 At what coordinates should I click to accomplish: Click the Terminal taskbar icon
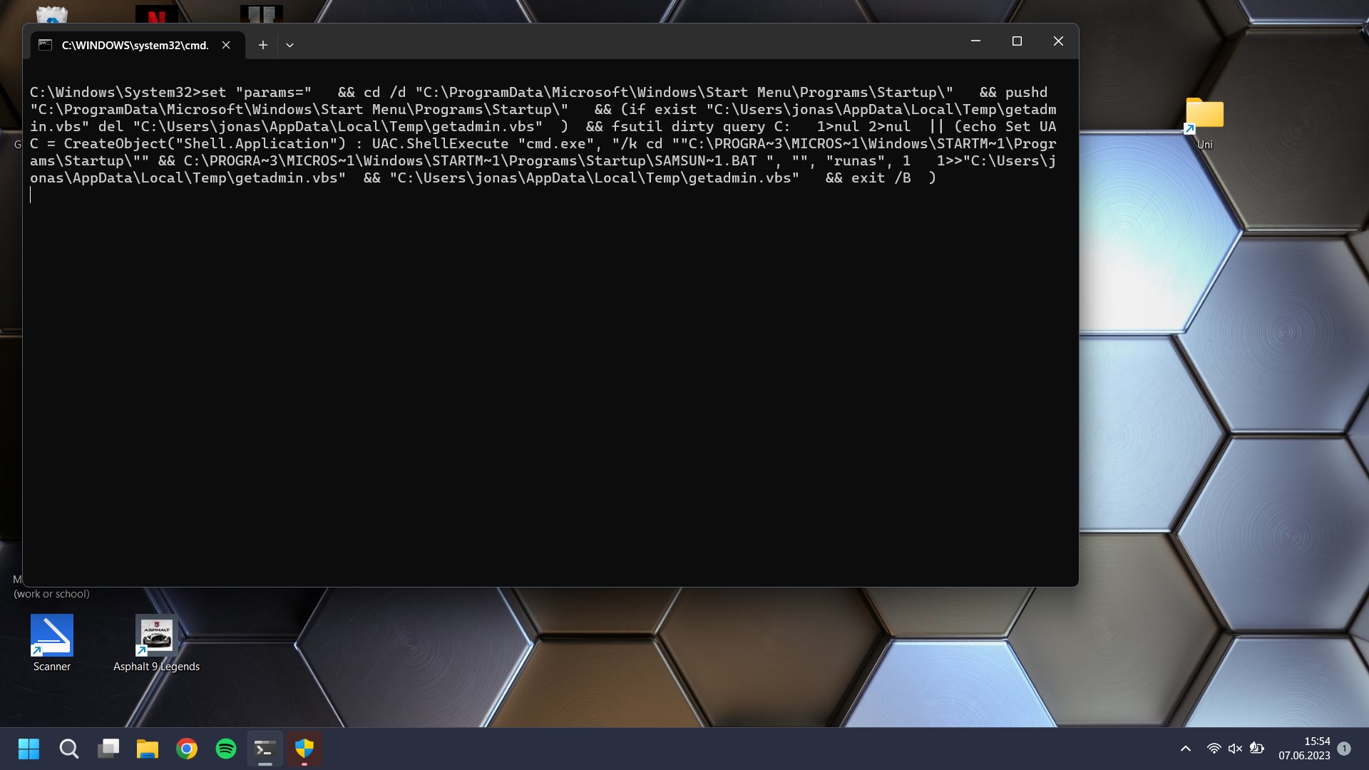[265, 749]
